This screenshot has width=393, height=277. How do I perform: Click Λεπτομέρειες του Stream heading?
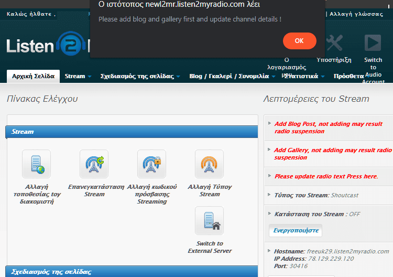pyautogui.click(x=316, y=99)
